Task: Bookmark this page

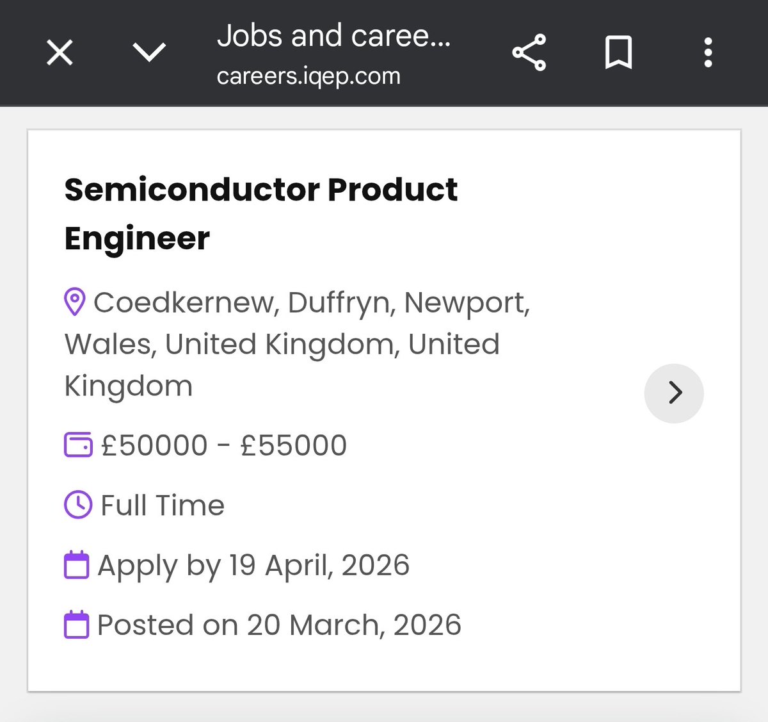Action: click(x=618, y=53)
